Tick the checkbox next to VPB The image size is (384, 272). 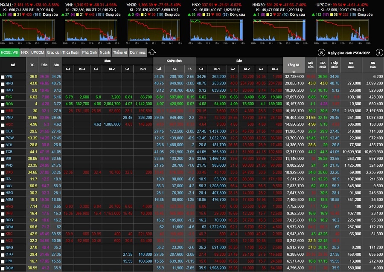(x=3, y=76)
